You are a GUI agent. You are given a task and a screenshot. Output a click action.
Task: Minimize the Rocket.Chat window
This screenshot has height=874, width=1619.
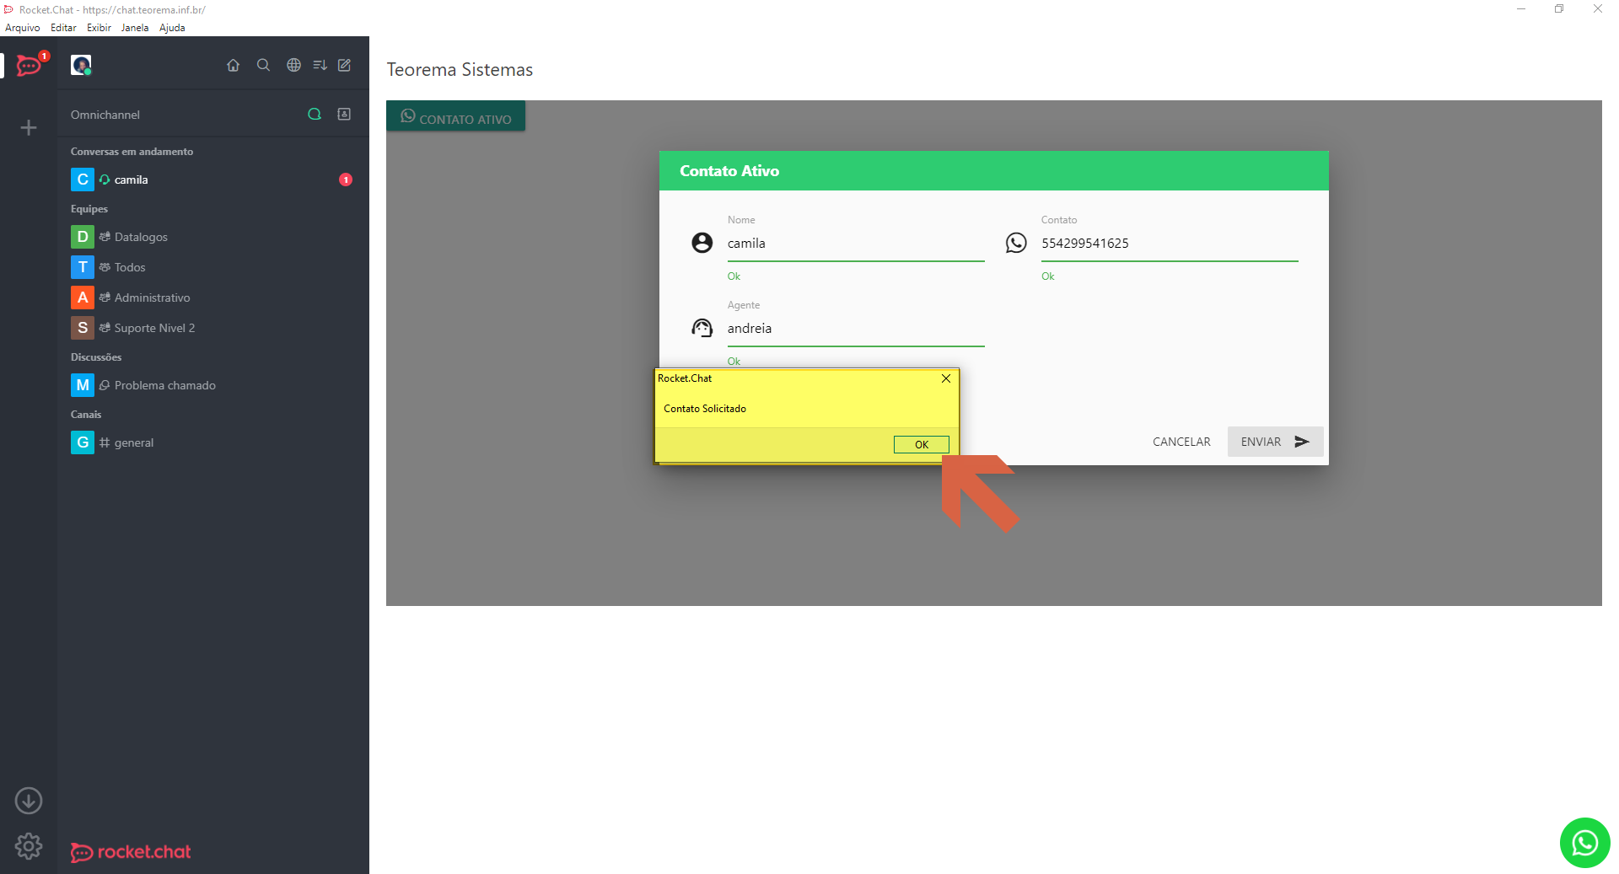(x=1521, y=9)
